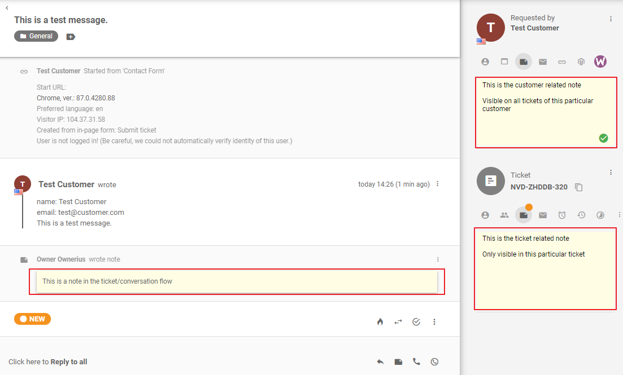This screenshot has width=623, height=375.
Task: Copy ticket number NVD-ZHDDB-320
Action: point(578,187)
